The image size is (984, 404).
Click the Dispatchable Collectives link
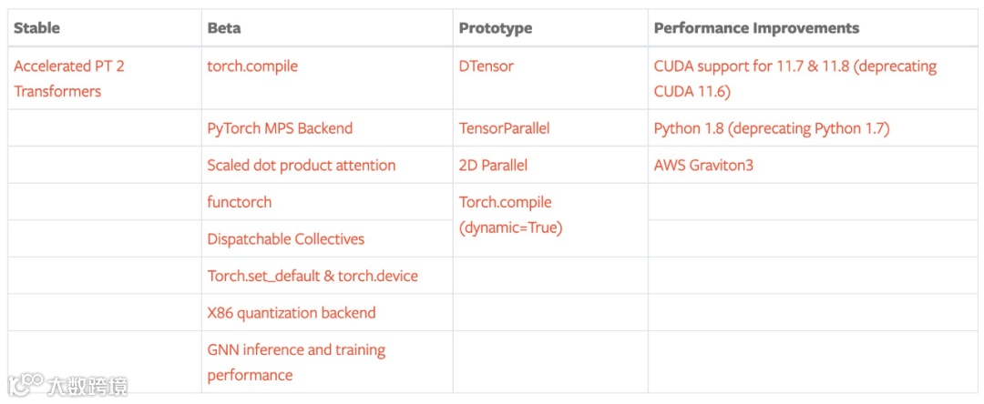pyautogui.click(x=285, y=239)
